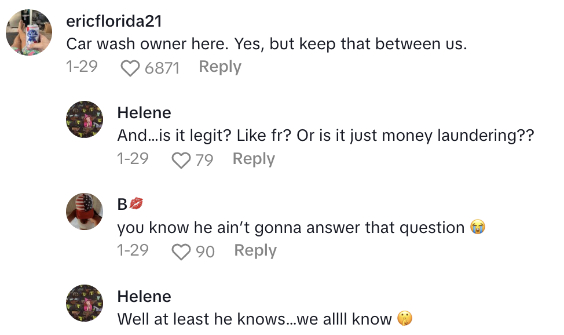Click Helene's username above the money laundering comment

pos(144,112)
